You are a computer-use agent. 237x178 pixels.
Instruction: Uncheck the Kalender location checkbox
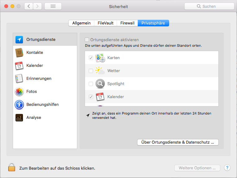(x=91, y=97)
